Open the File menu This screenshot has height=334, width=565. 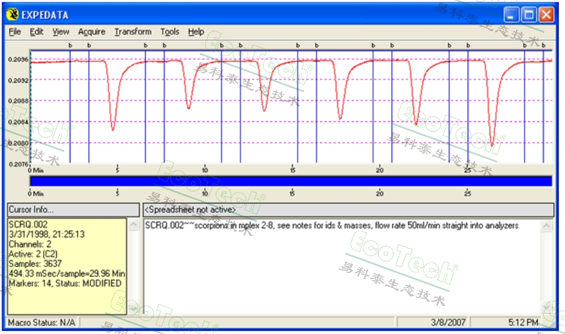[14, 32]
